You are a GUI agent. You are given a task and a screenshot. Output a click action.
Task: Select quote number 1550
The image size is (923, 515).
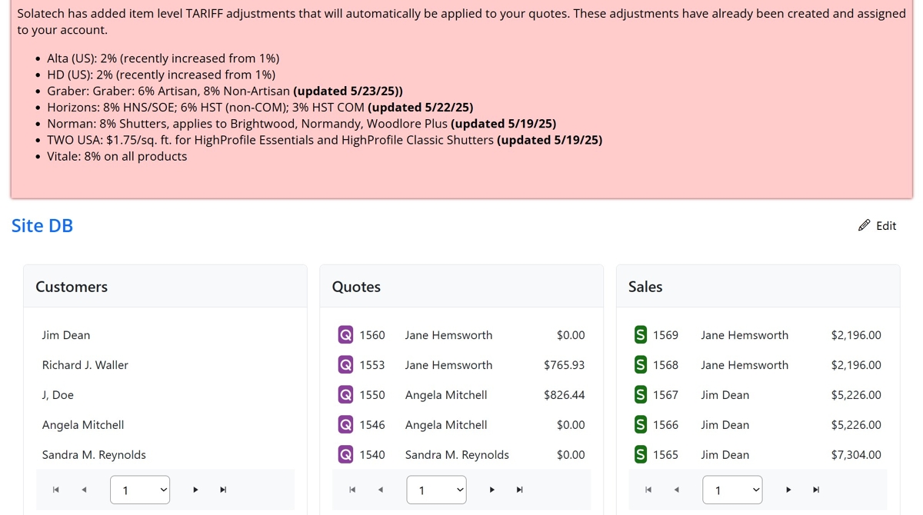[x=372, y=395]
